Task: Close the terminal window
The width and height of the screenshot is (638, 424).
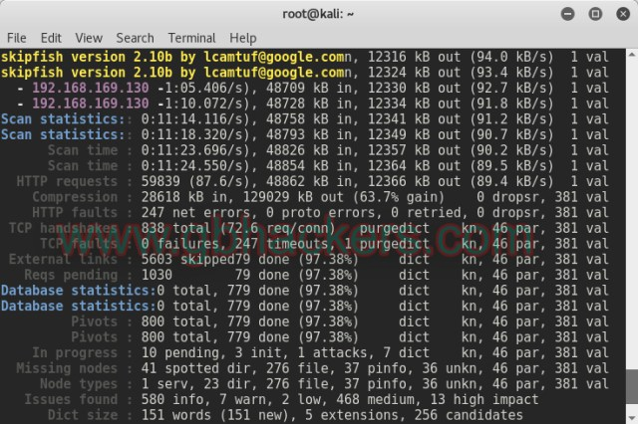Action: point(621,13)
